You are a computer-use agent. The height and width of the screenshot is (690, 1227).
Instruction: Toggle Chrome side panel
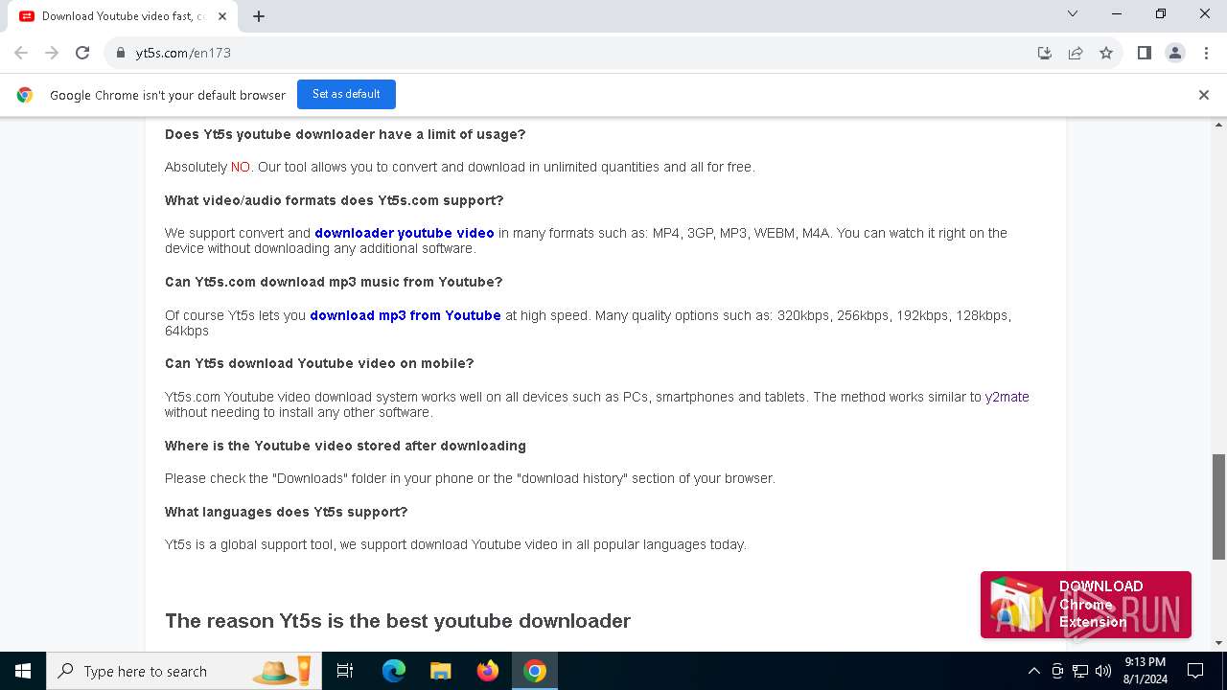tap(1144, 53)
